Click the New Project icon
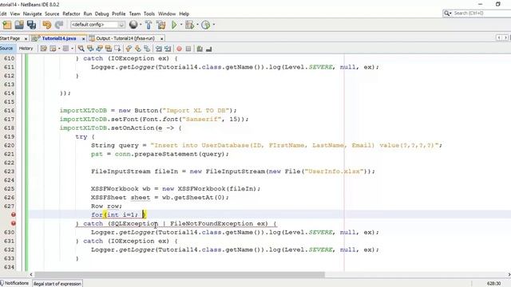 point(7,25)
